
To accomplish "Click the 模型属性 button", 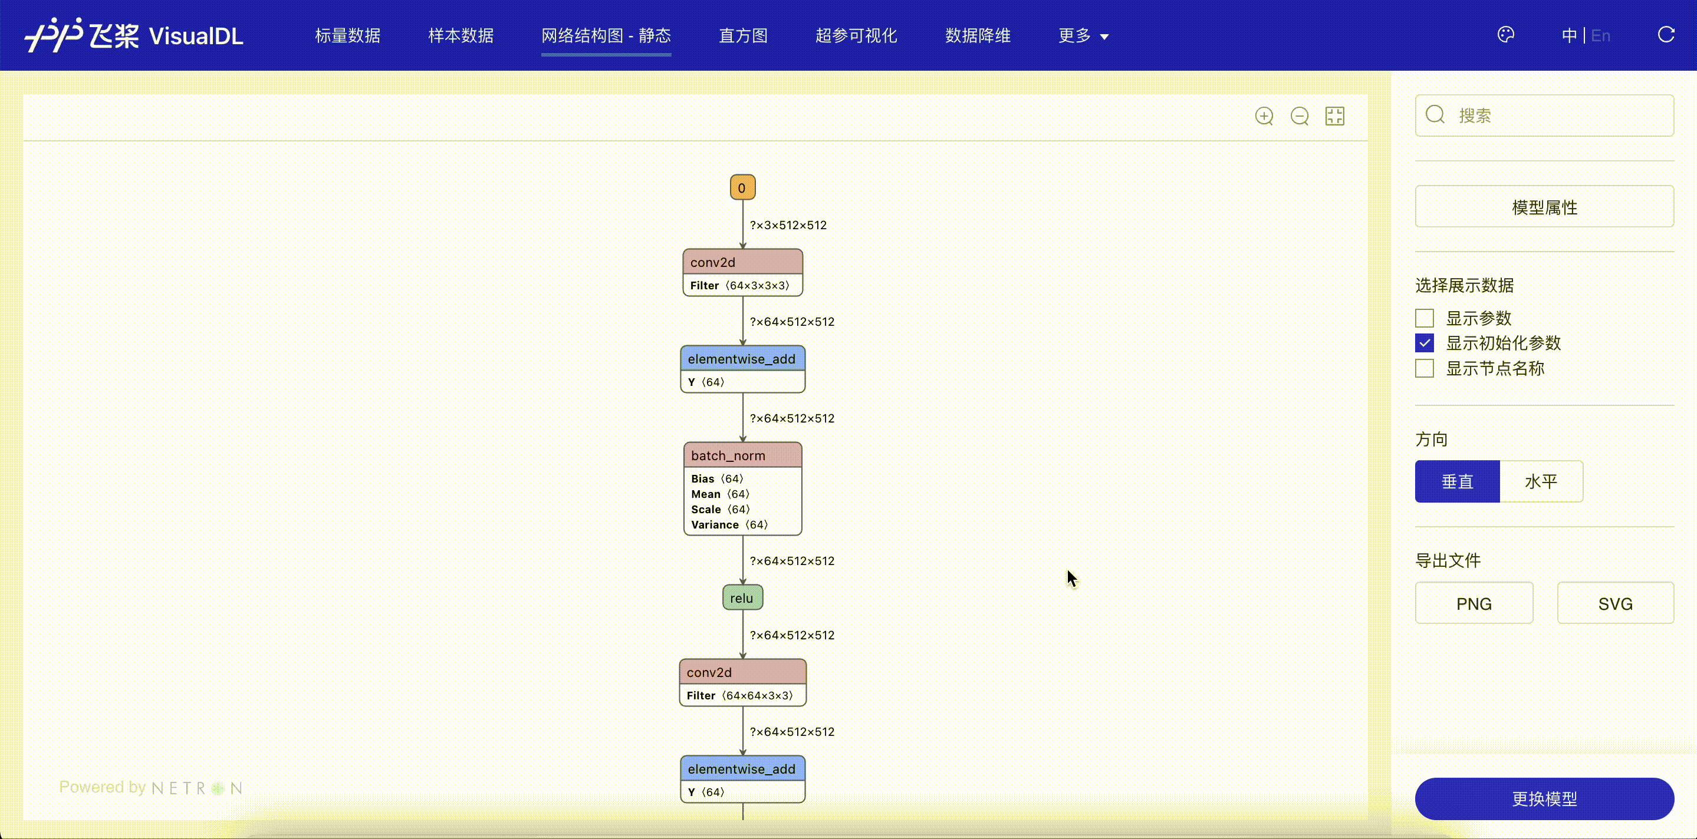I will tap(1544, 207).
